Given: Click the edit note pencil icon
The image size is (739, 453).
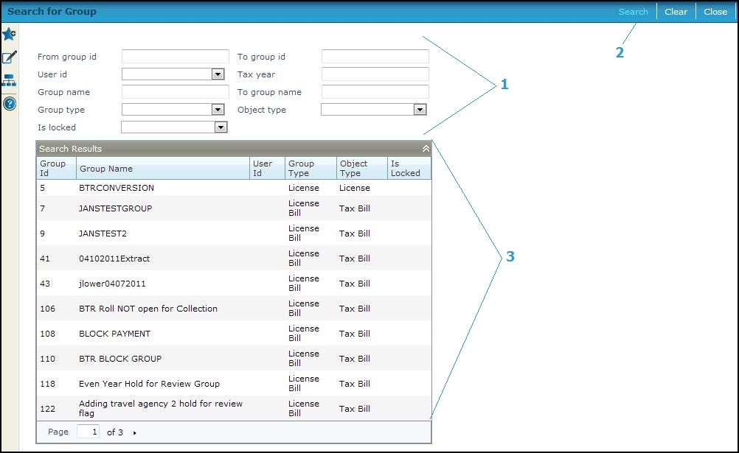Looking at the screenshot, I should pos(9,57).
